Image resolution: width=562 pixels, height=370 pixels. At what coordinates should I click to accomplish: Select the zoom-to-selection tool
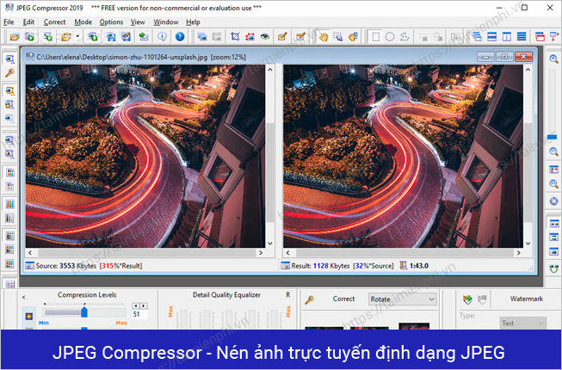click(x=338, y=36)
